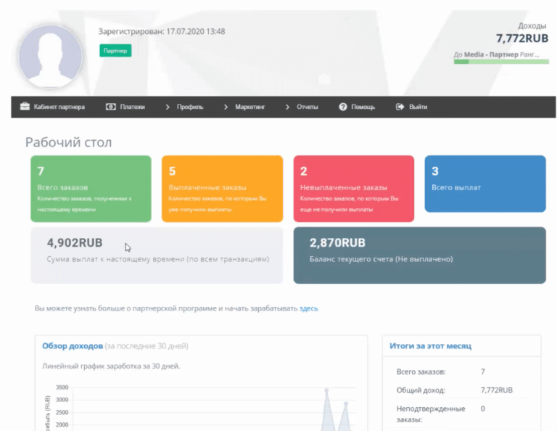Viewport: 557px width, 431px height.
Task: Open the green Всего заказов card
Action: point(91,189)
